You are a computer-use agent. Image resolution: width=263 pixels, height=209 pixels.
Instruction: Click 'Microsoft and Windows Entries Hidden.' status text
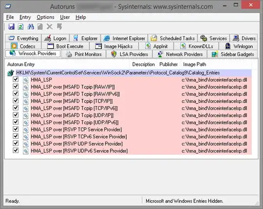[x=184, y=201]
